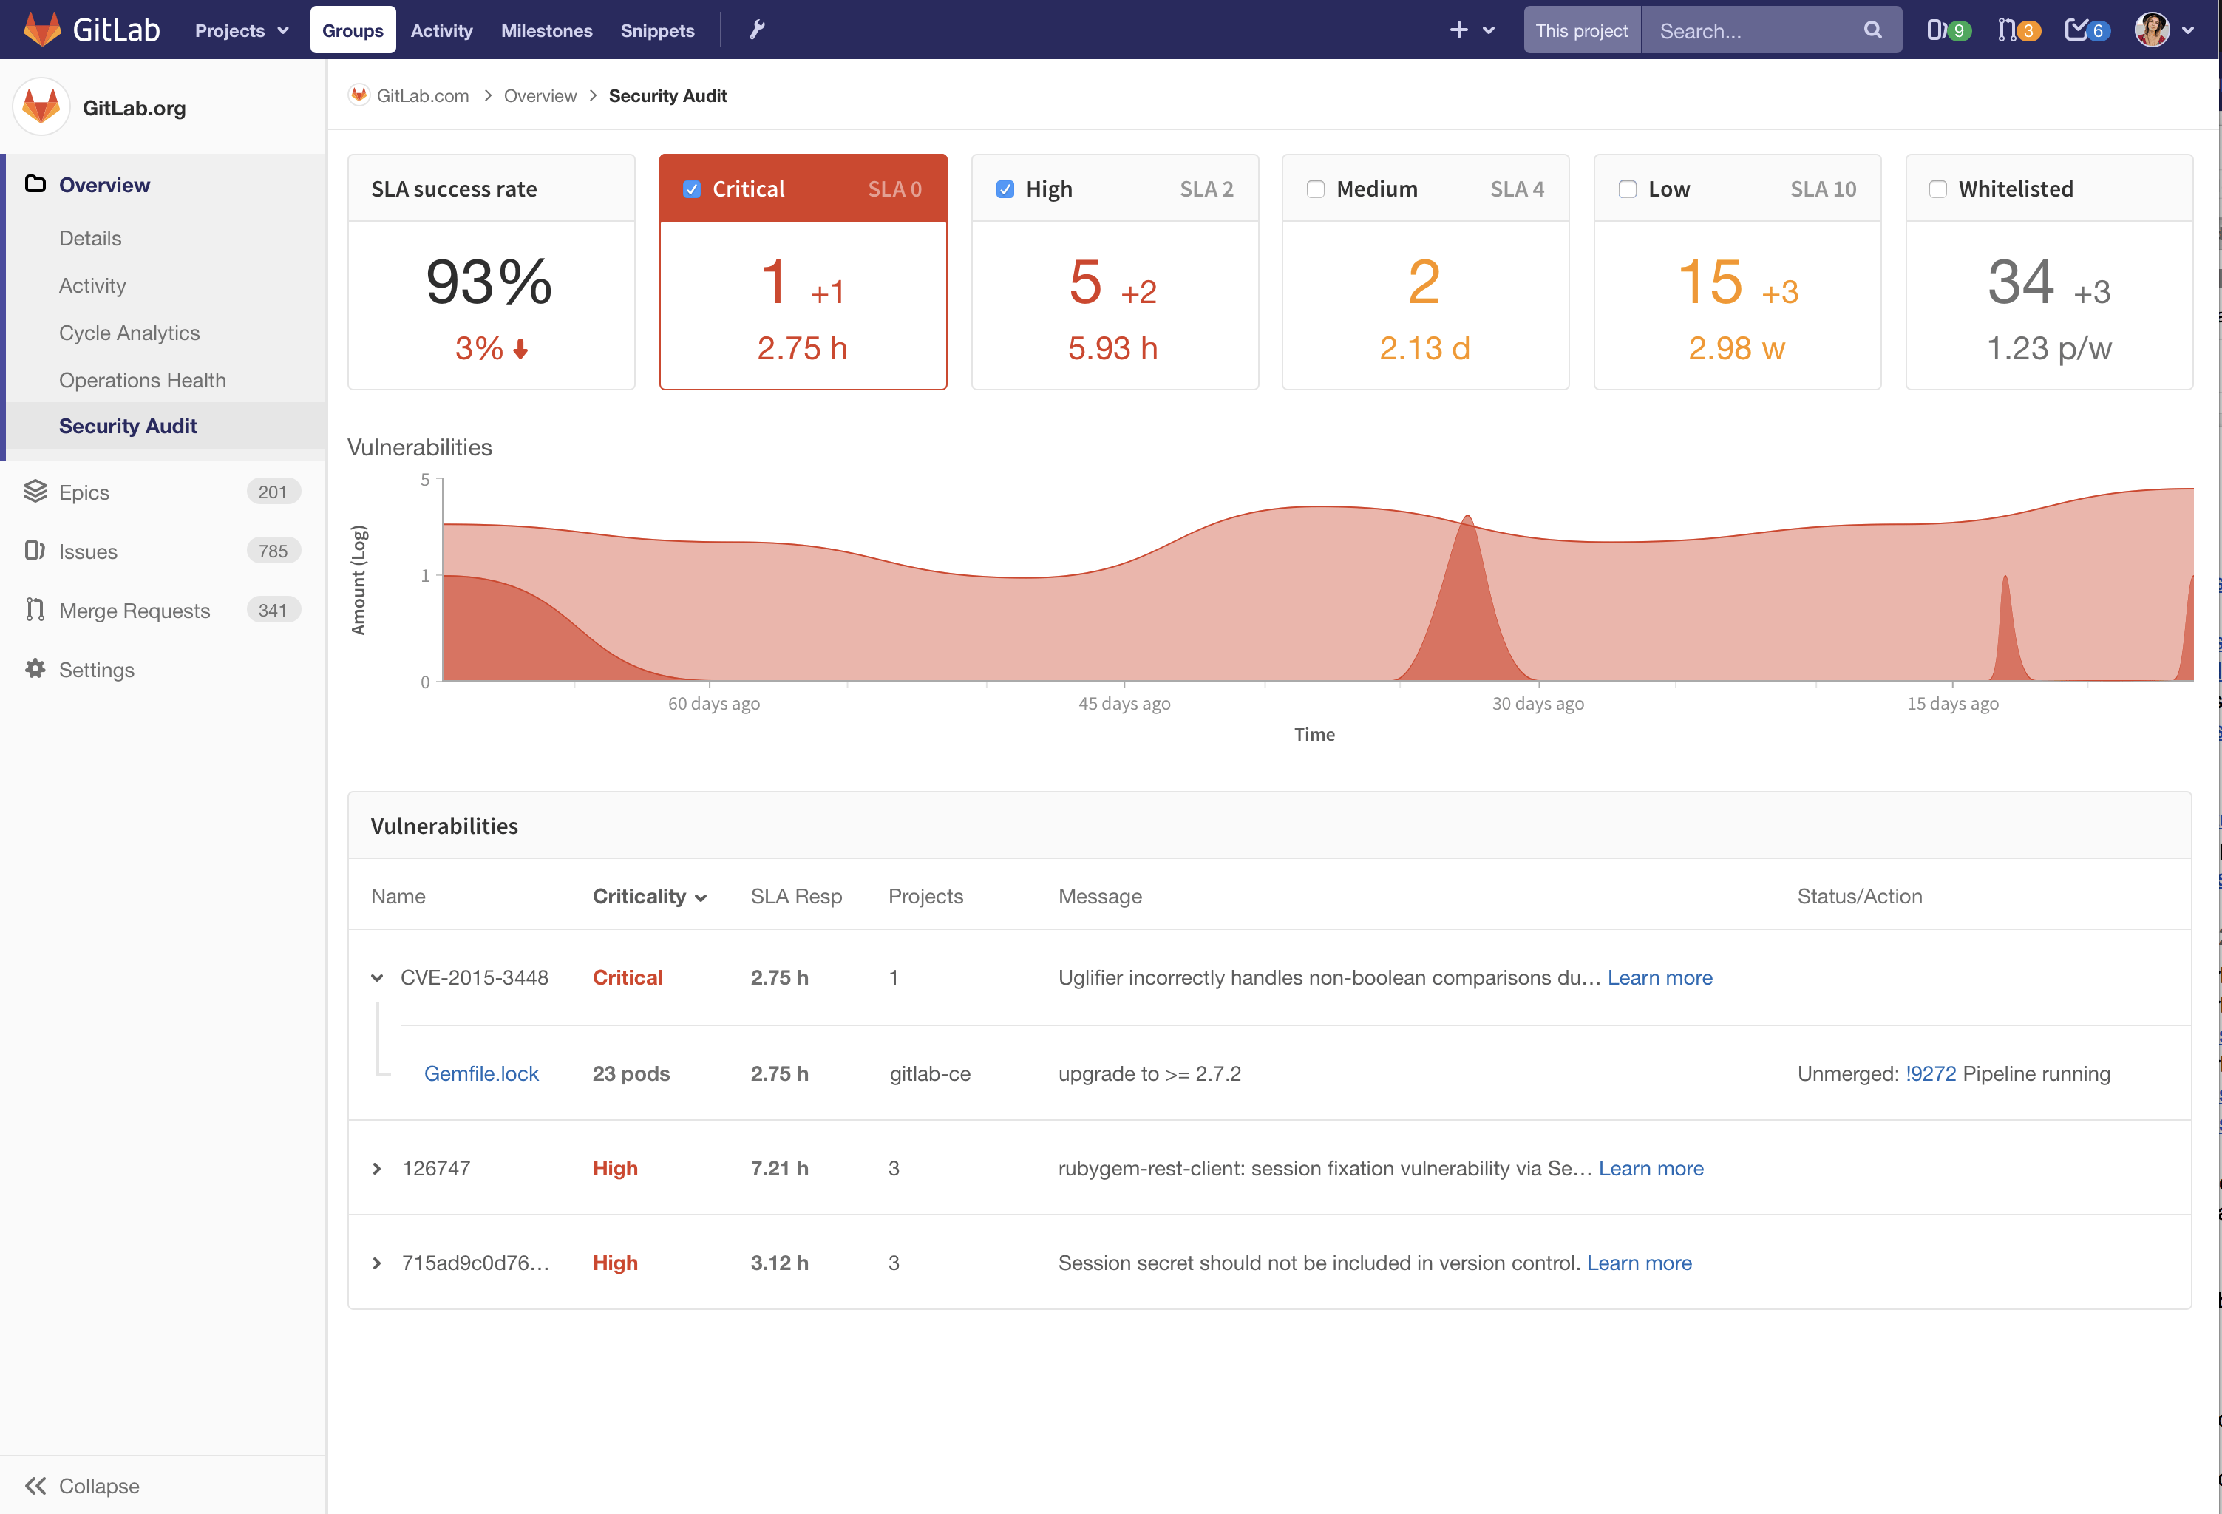Viewport: 2222px width, 1514px height.
Task: Open Details in the sidebar
Action: tap(90, 238)
